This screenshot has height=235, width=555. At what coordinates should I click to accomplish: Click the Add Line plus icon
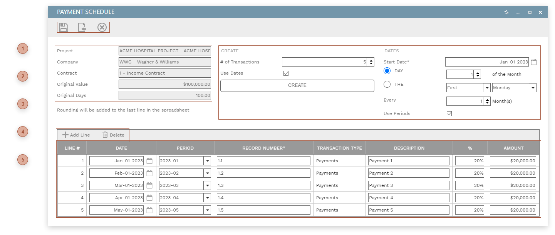point(65,135)
